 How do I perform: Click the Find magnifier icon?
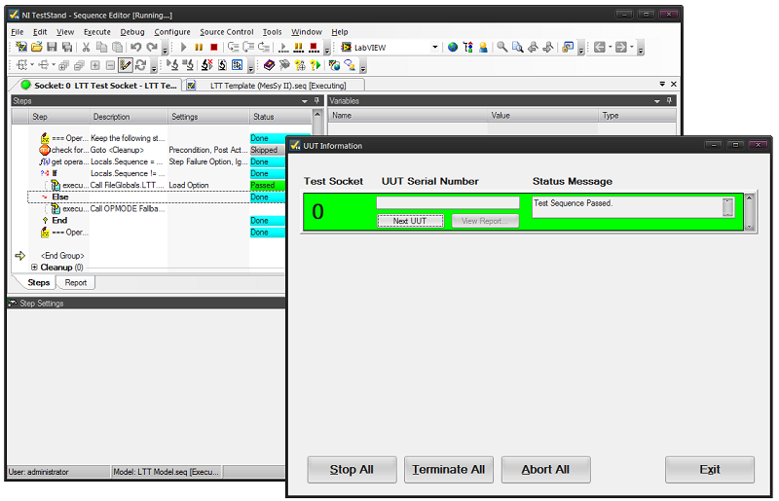[x=502, y=47]
